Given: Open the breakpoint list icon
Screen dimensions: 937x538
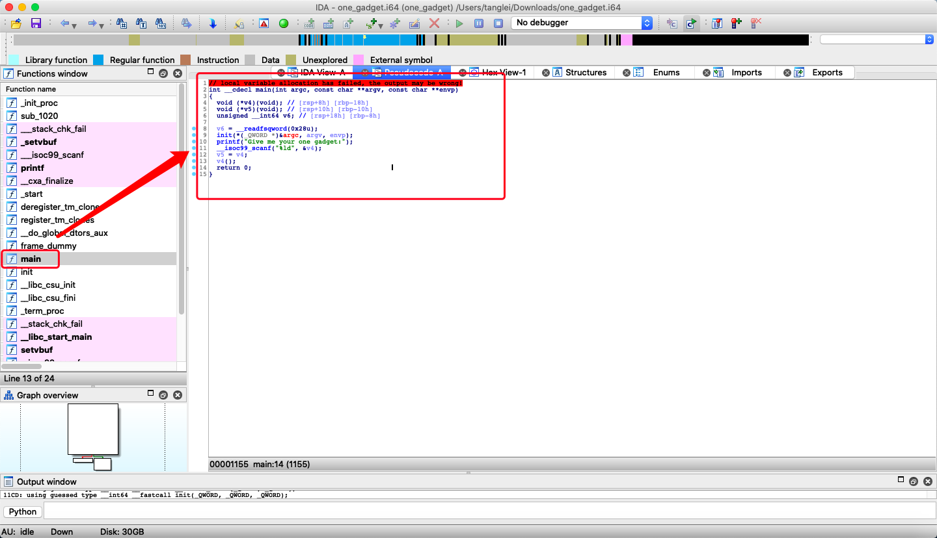Looking at the screenshot, I should [x=717, y=23].
